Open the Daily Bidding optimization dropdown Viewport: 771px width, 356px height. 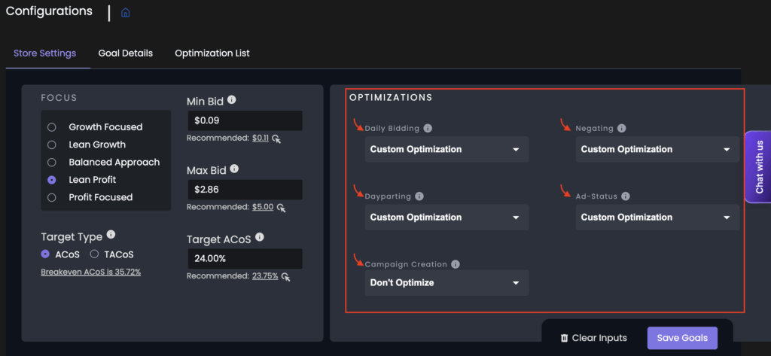point(446,149)
